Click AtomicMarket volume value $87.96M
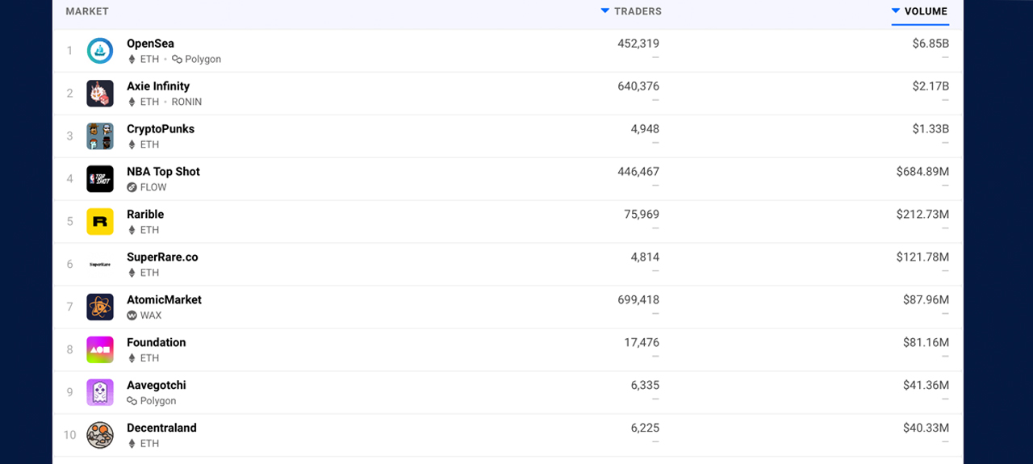This screenshot has height=464, width=1033. (x=926, y=300)
